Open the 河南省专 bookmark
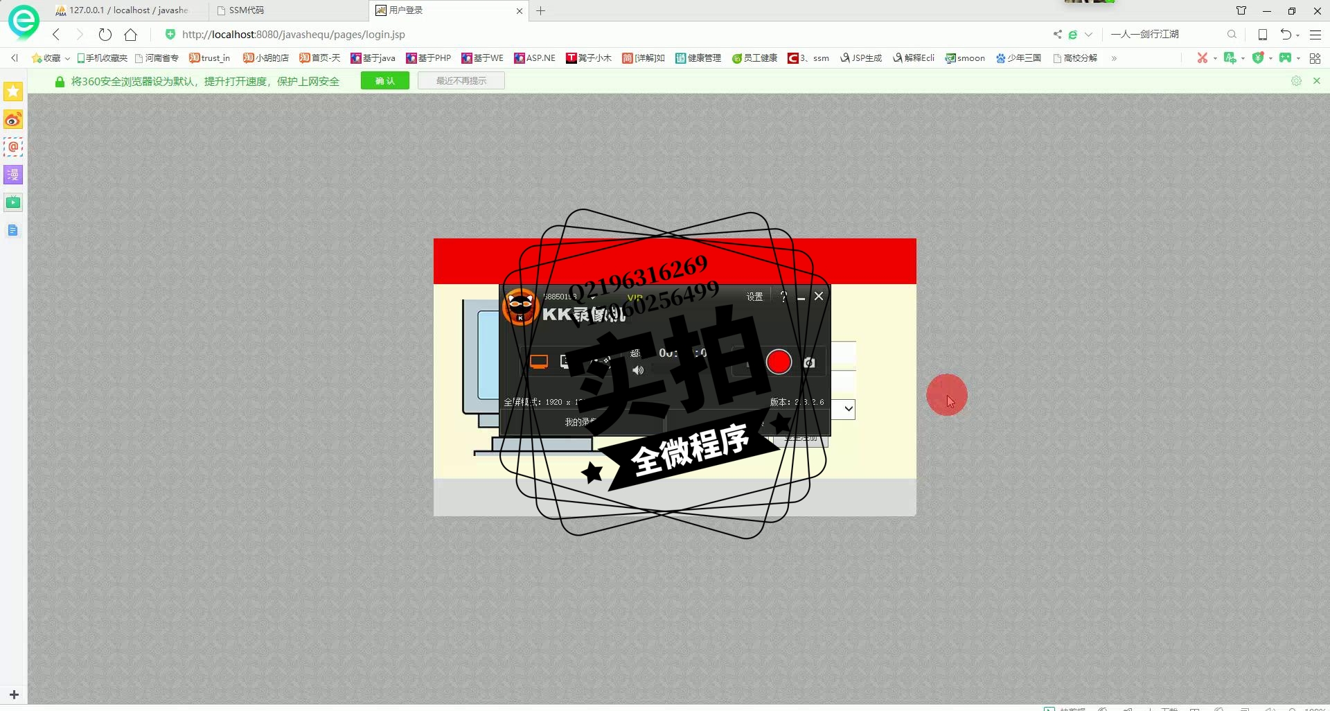This screenshot has width=1330, height=711. (x=157, y=58)
